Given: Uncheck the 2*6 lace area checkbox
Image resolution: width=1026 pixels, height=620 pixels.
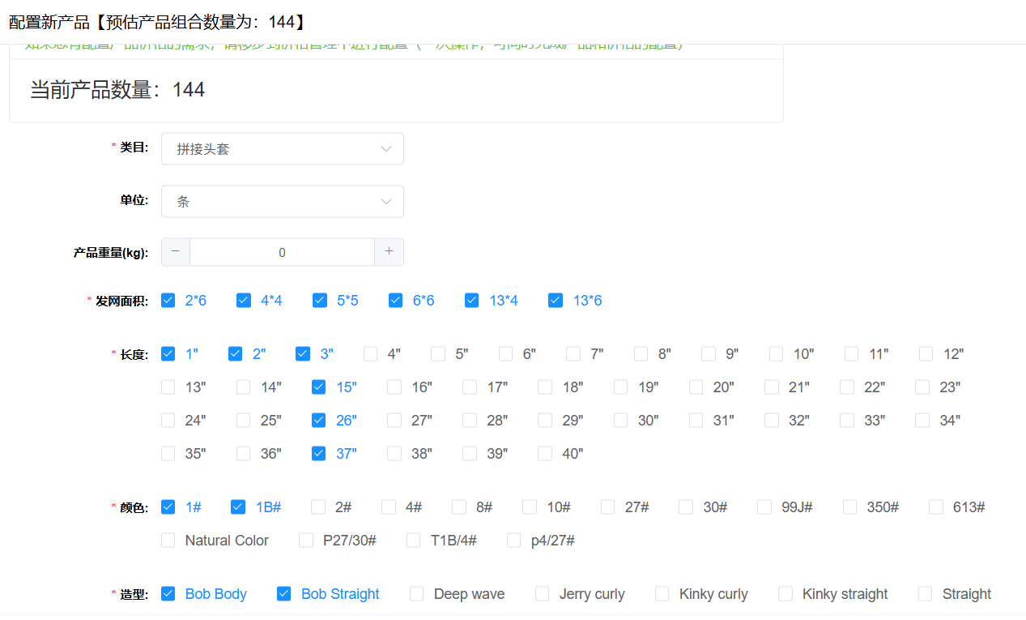Looking at the screenshot, I should tap(168, 301).
